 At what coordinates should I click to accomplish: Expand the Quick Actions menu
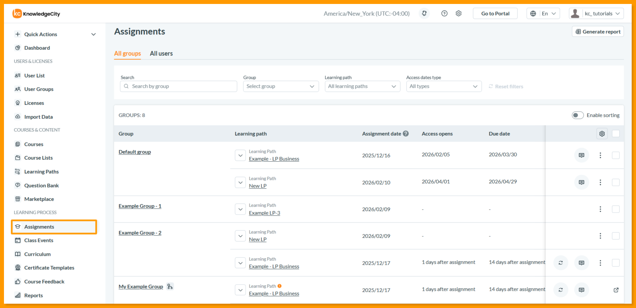click(x=55, y=34)
